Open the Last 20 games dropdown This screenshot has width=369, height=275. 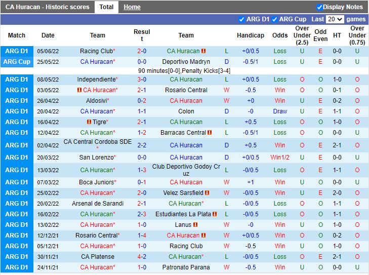coord(335,19)
